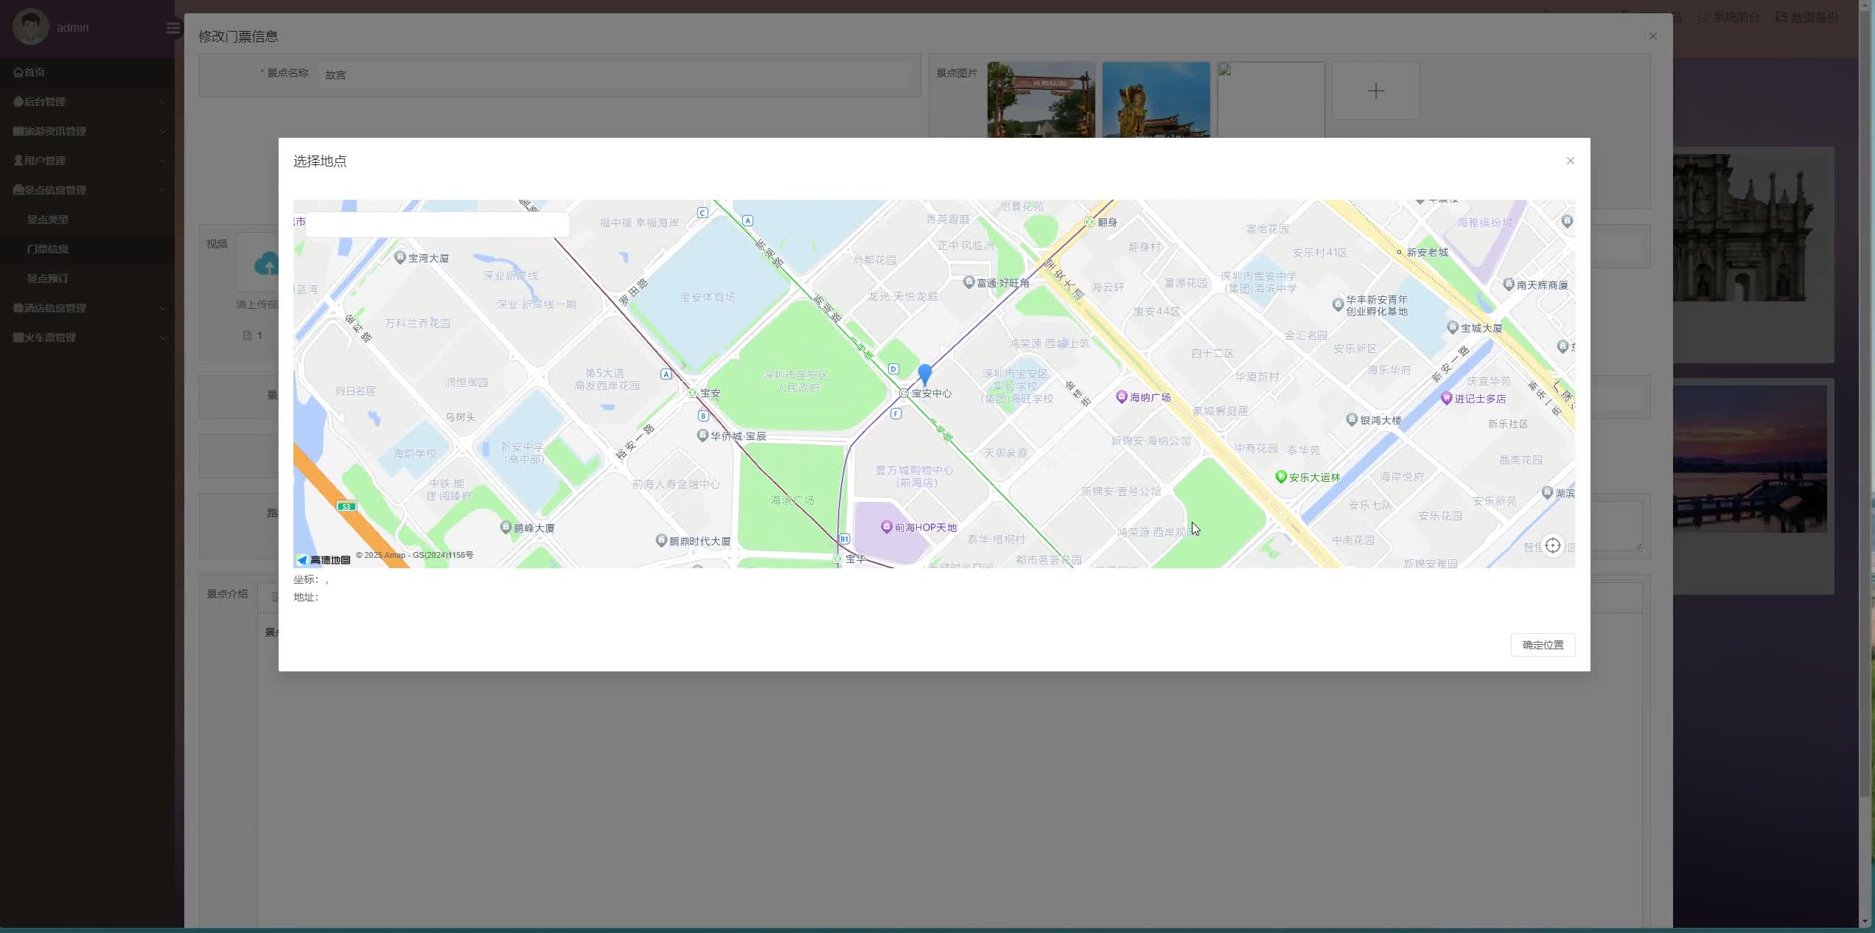1875x933 pixels.
Task: Open 景点类型 submenu item
Action: (48, 220)
